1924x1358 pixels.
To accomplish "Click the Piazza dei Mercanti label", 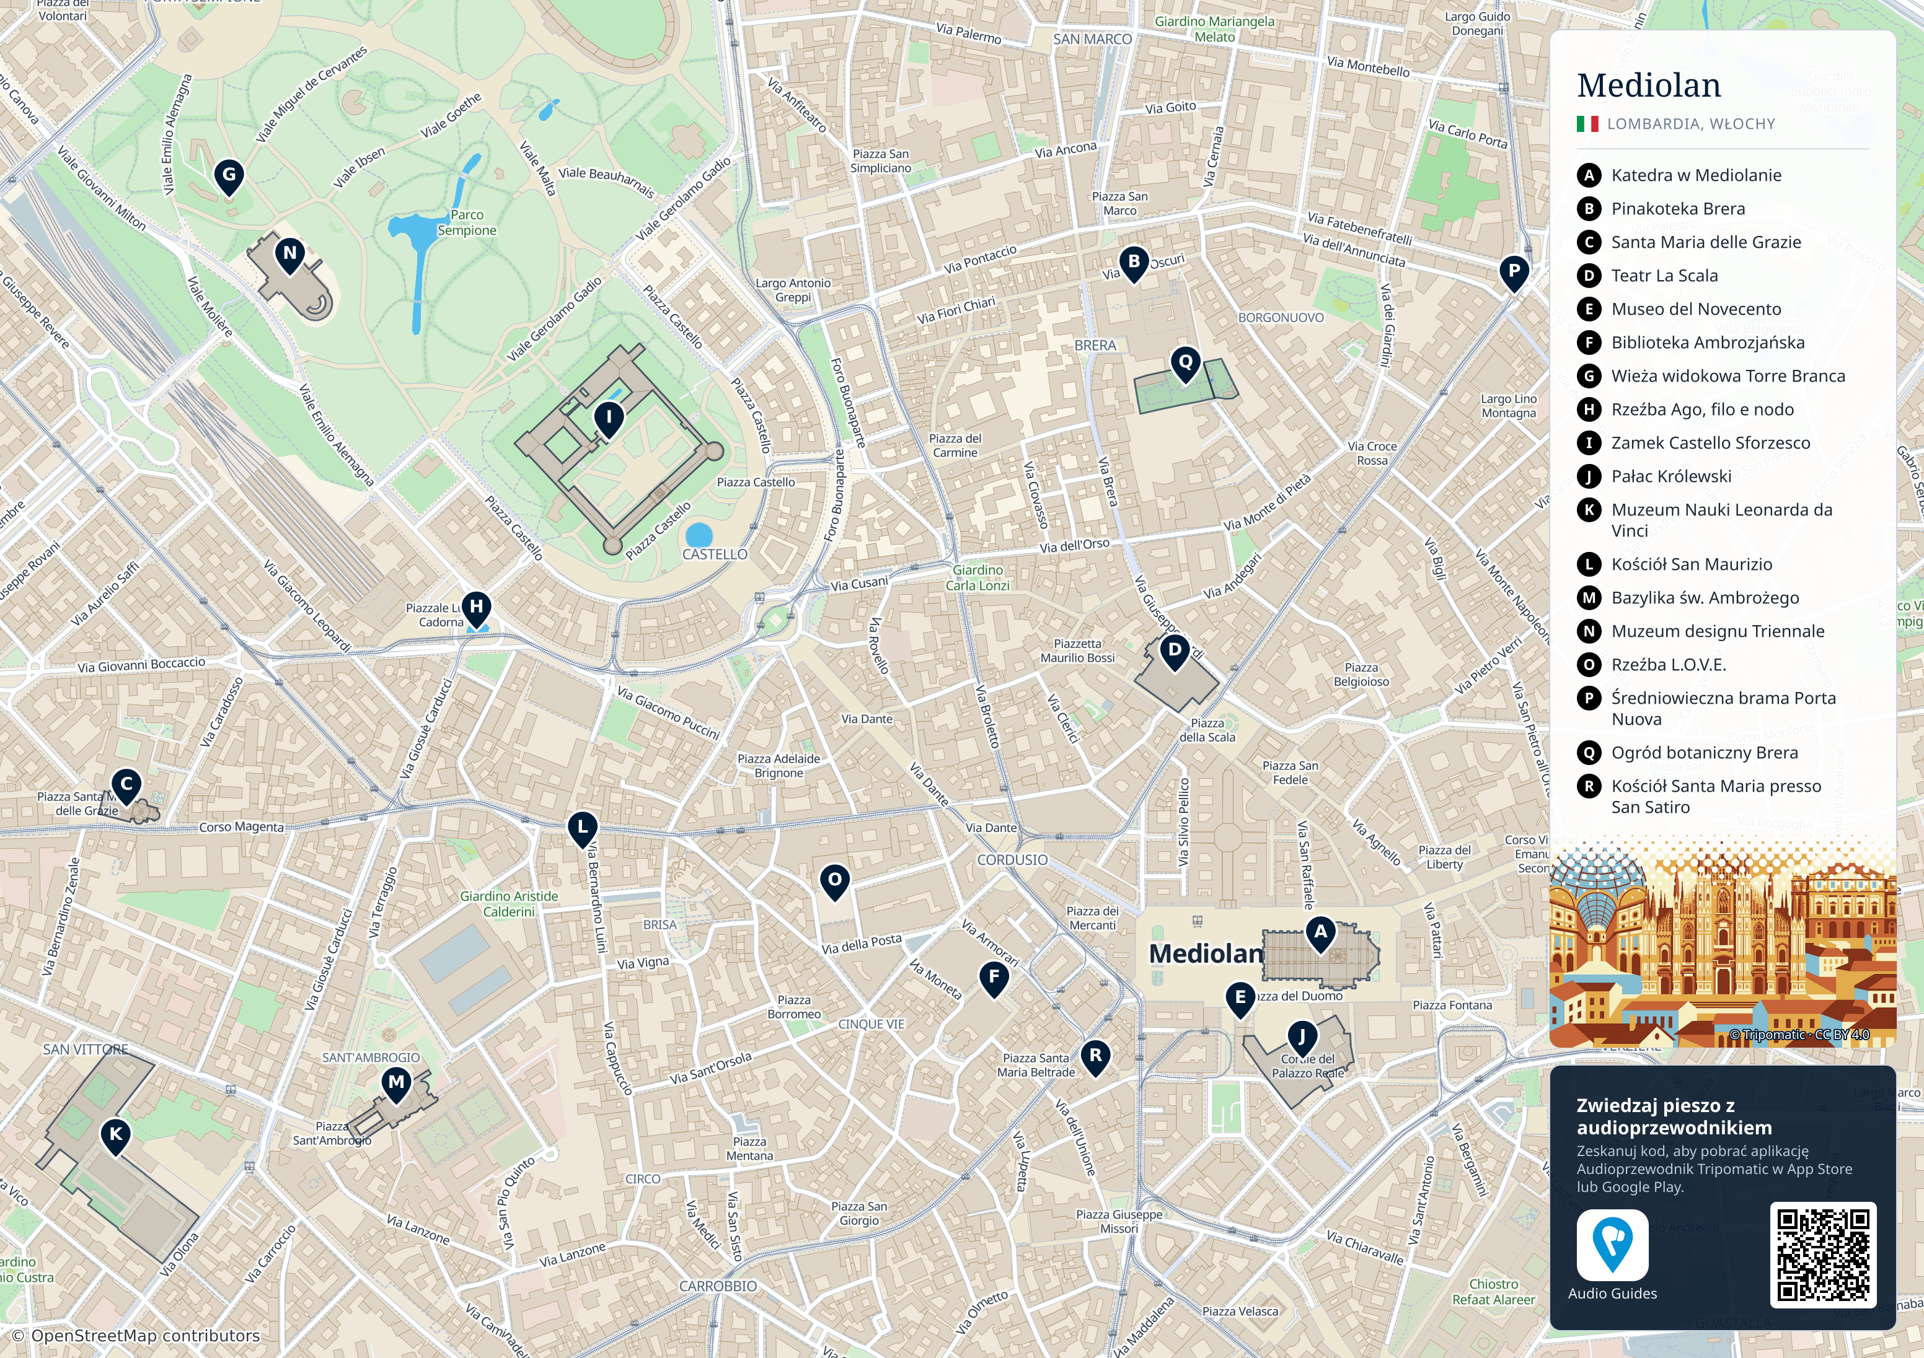I will 1093,918.
